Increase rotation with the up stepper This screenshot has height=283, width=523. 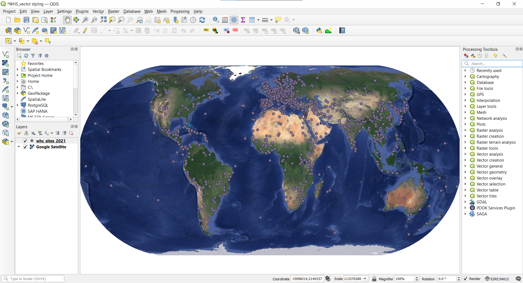coord(459,277)
